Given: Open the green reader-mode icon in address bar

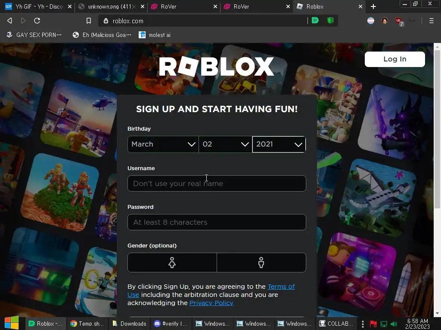Looking at the screenshot, I should [x=315, y=21].
